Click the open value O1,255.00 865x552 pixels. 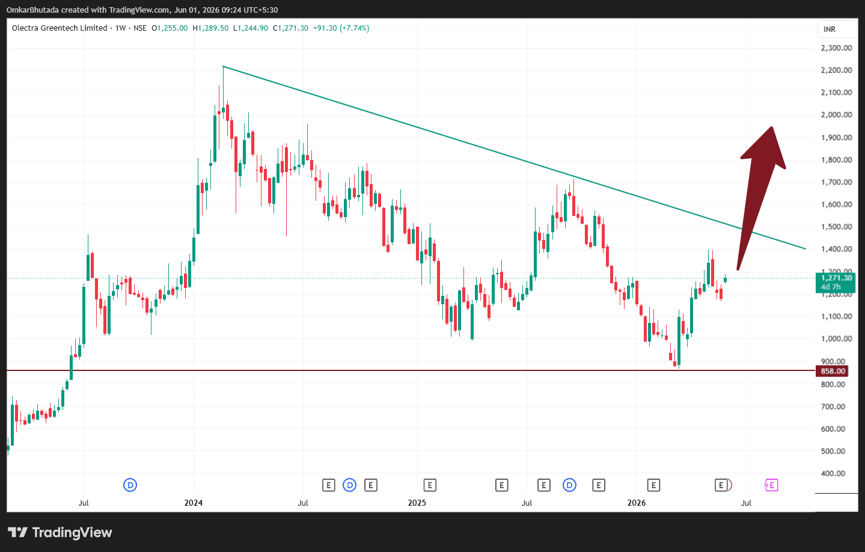[170, 28]
